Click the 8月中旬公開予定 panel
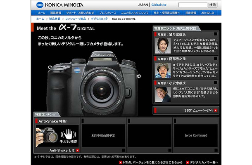 [x=103, y=136]
